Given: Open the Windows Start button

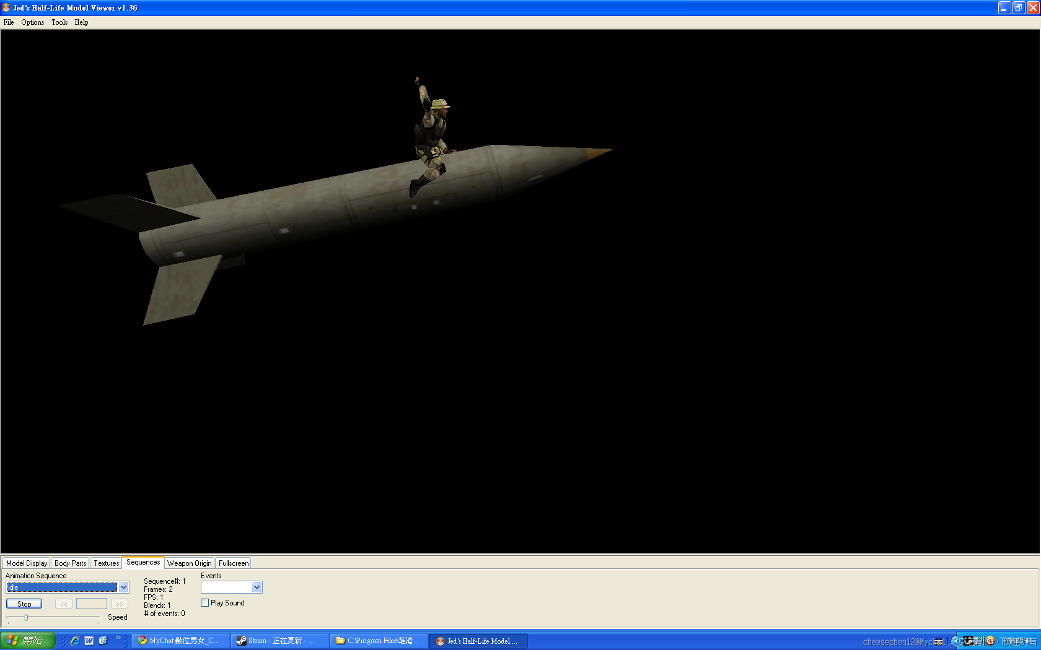Looking at the screenshot, I should pos(28,641).
